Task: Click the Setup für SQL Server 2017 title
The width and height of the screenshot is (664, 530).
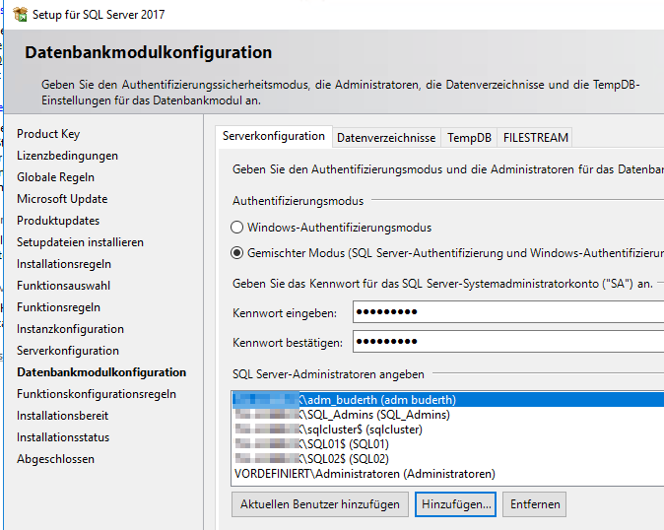Action: tap(99, 15)
